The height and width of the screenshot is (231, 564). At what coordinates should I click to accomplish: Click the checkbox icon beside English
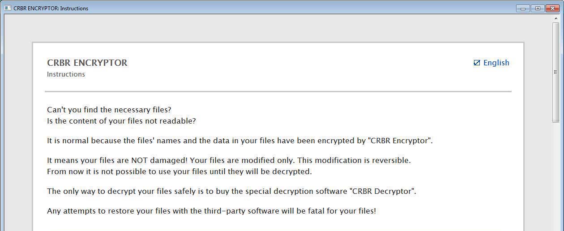477,63
